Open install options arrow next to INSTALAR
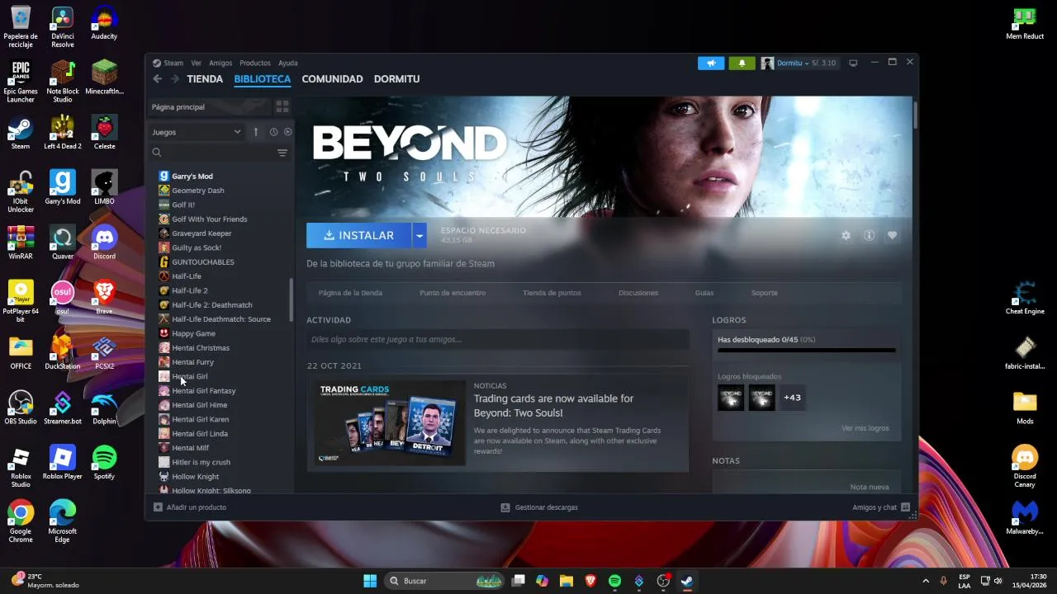The height and width of the screenshot is (594, 1057). click(419, 236)
